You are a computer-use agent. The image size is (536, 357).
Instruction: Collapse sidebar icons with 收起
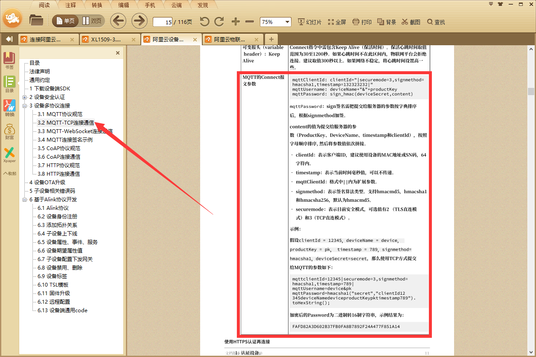[9, 173]
